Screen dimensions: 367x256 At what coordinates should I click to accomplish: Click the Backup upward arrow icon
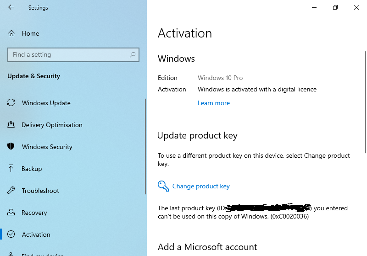(11, 168)
